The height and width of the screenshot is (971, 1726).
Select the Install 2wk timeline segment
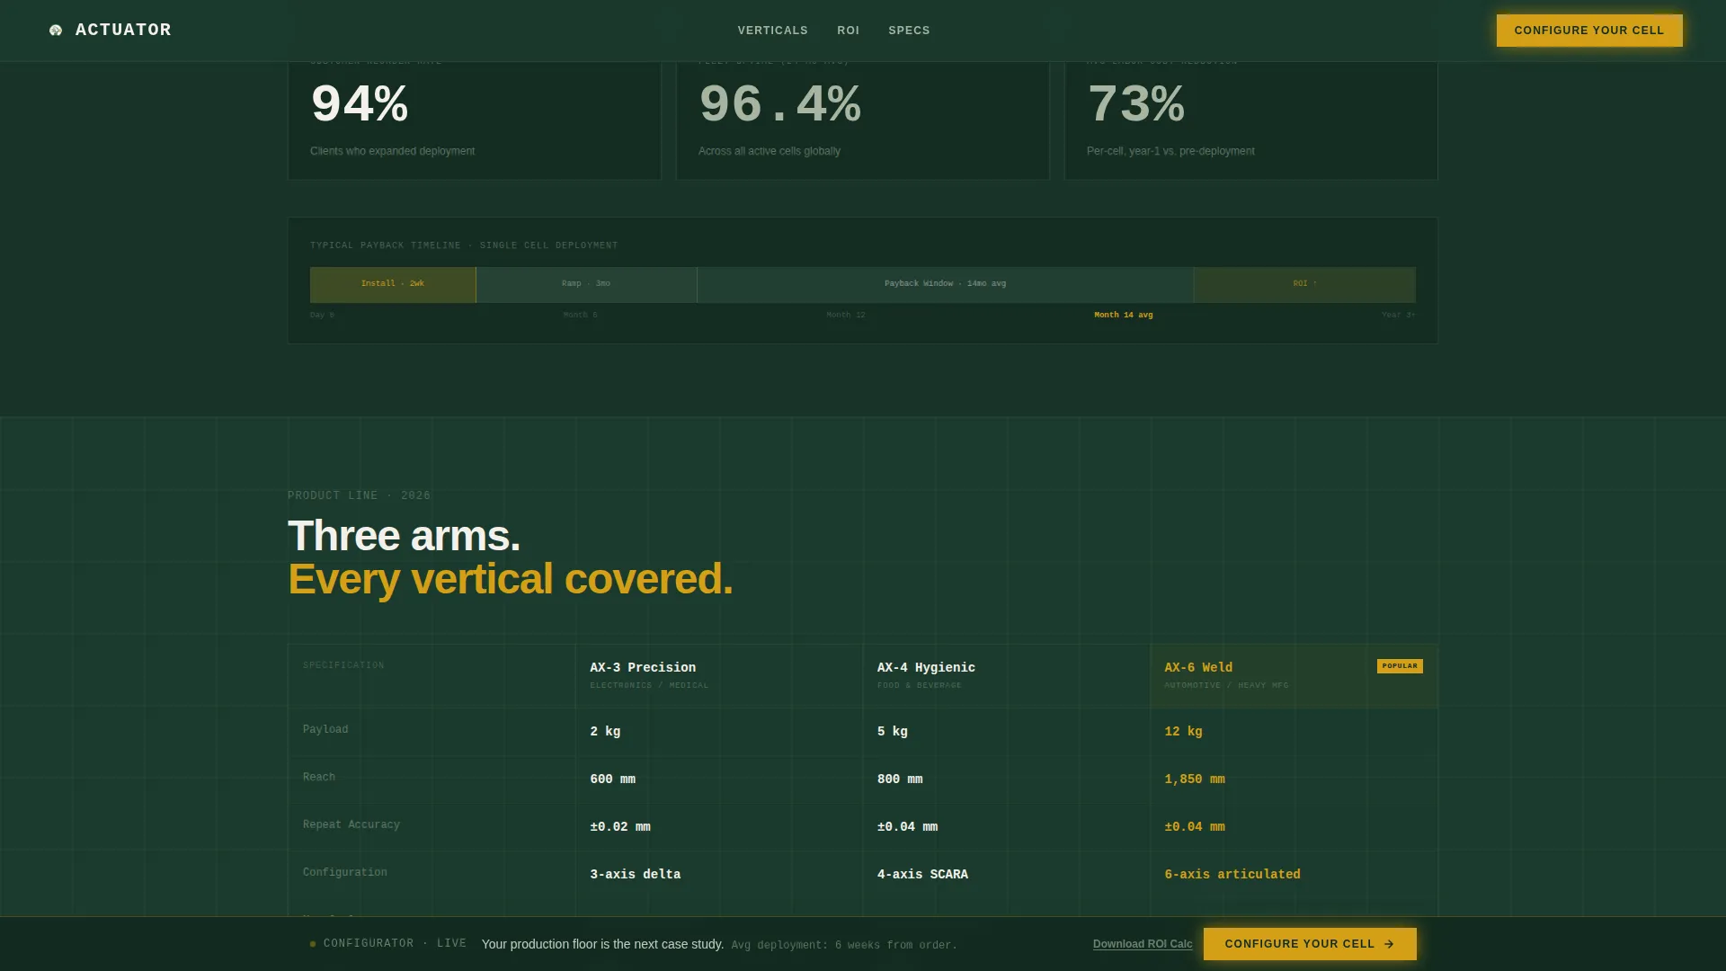click(393, 284)
